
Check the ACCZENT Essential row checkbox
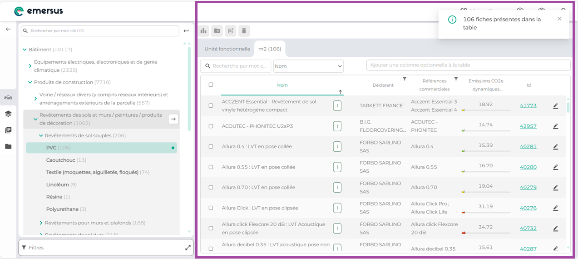click(x=211, y=105)
